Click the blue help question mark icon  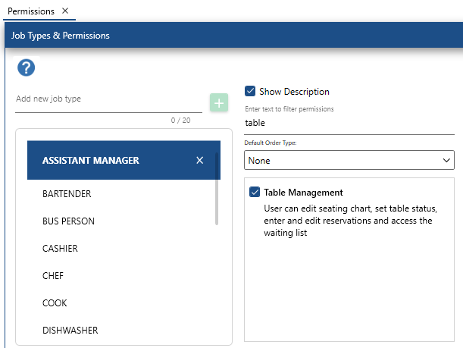27,67
